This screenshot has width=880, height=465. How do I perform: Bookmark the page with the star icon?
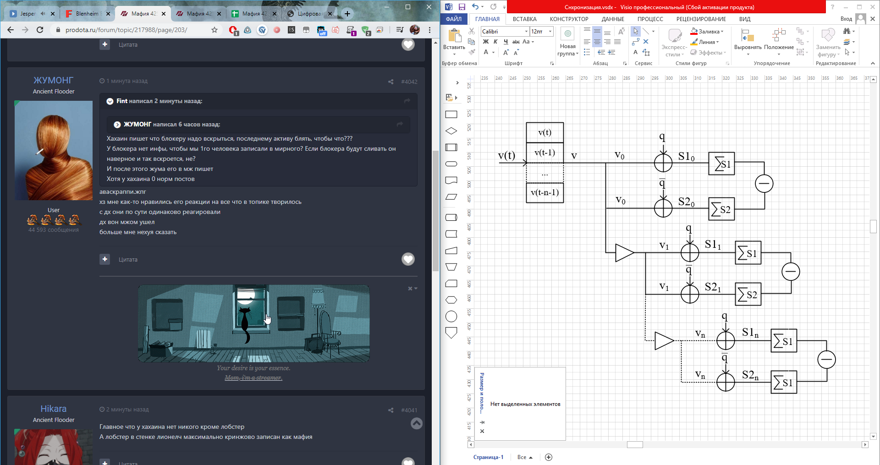(214, 30)
